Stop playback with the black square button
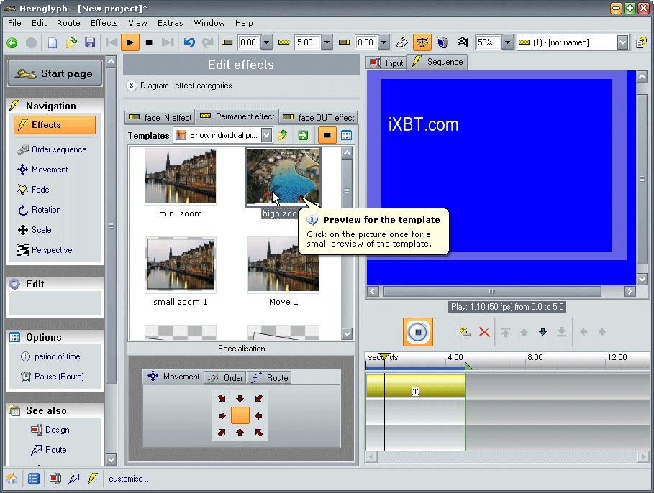This screenshot has width=654, height=493. pyautogui.click(x=149, y=42)
